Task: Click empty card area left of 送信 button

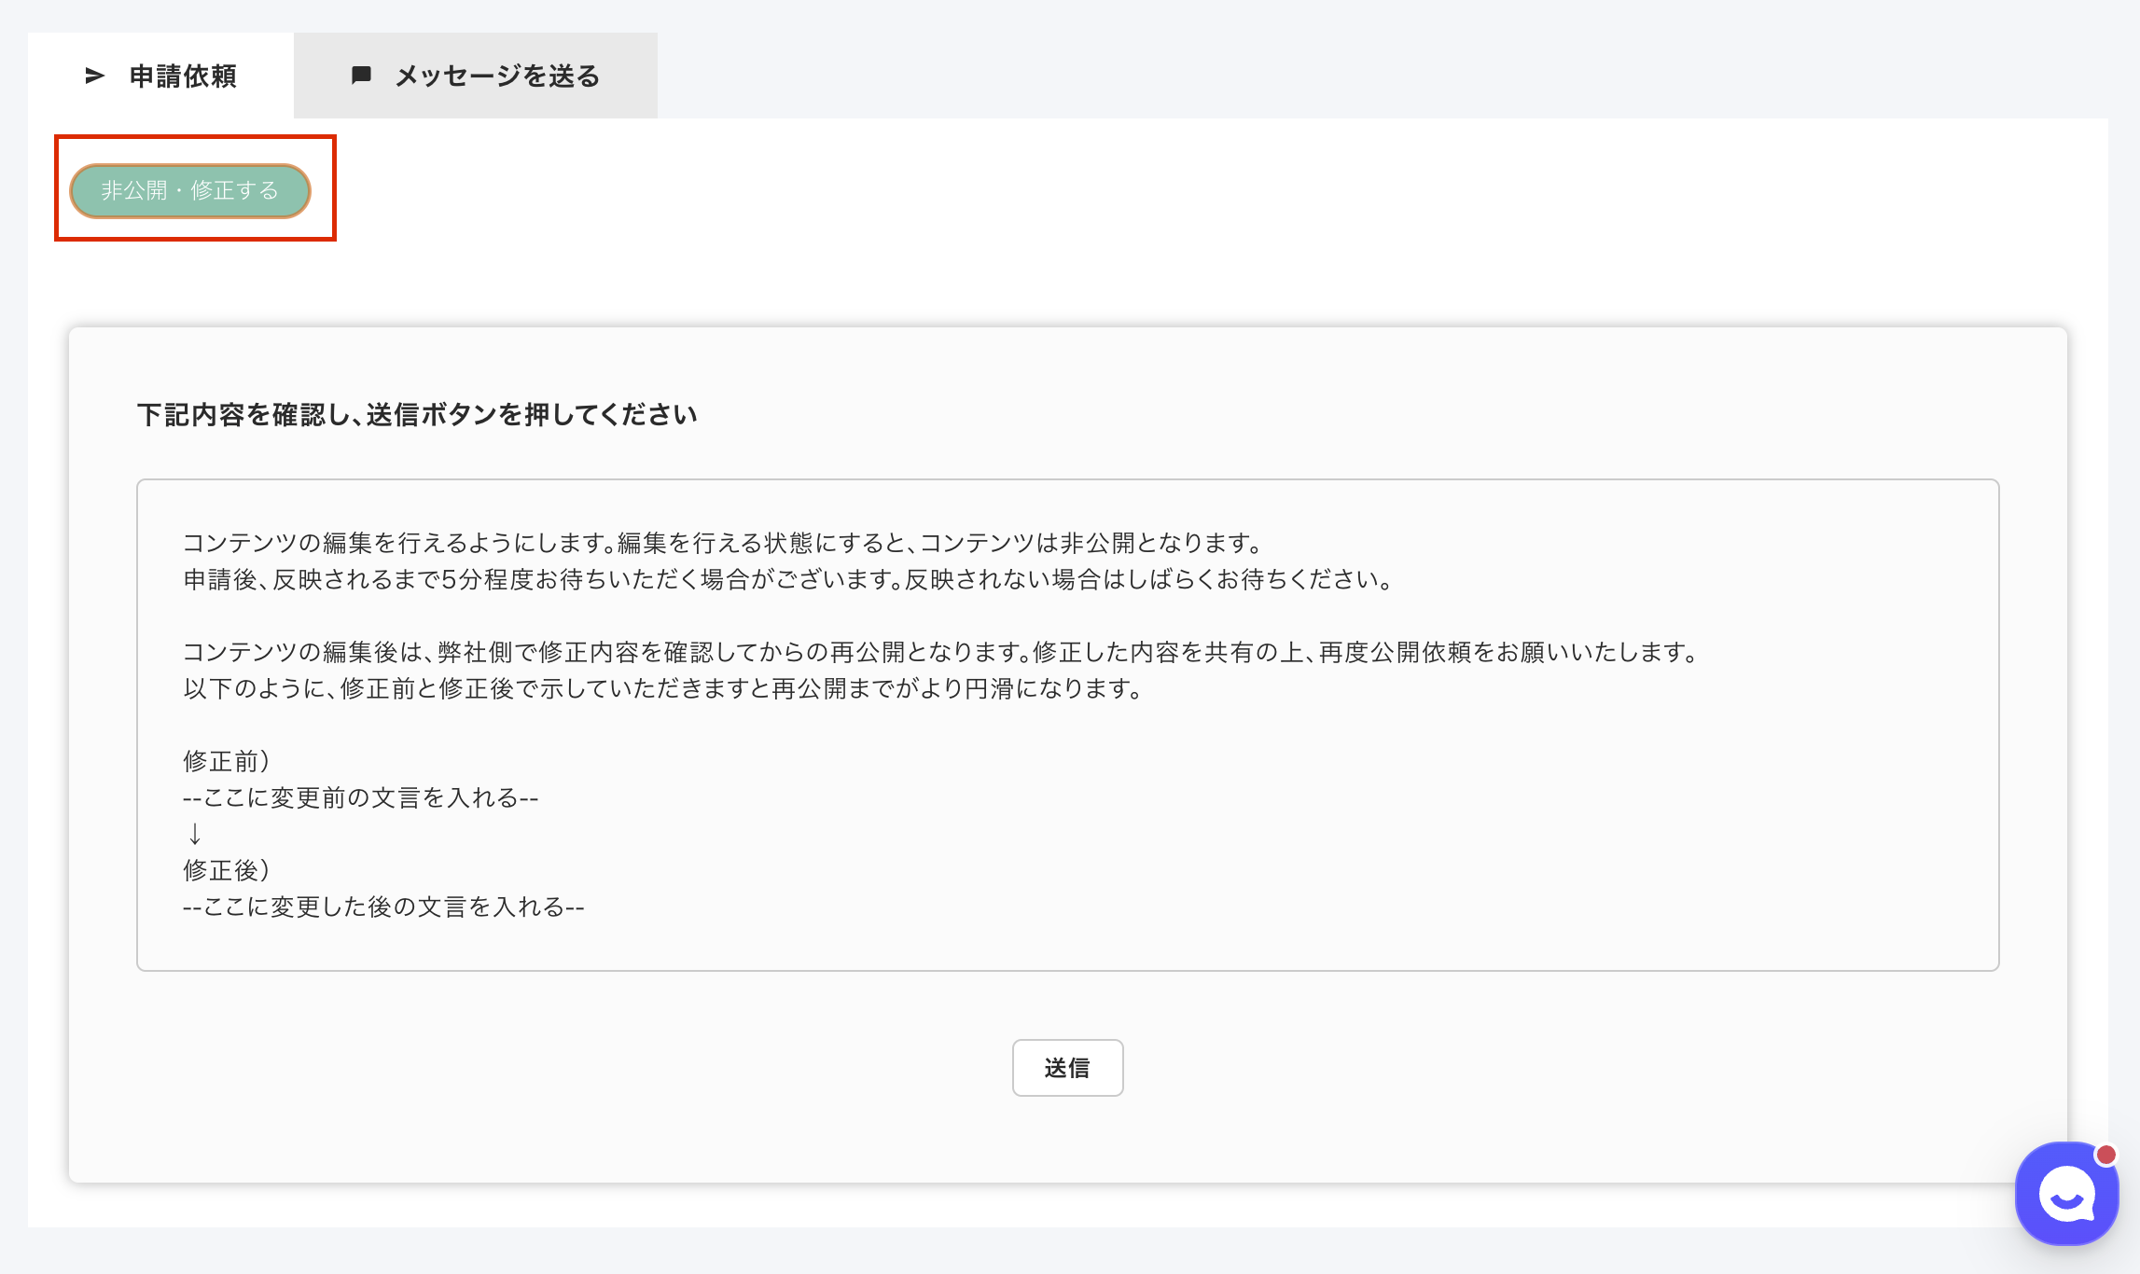Action: click(x=560, y=1068)
